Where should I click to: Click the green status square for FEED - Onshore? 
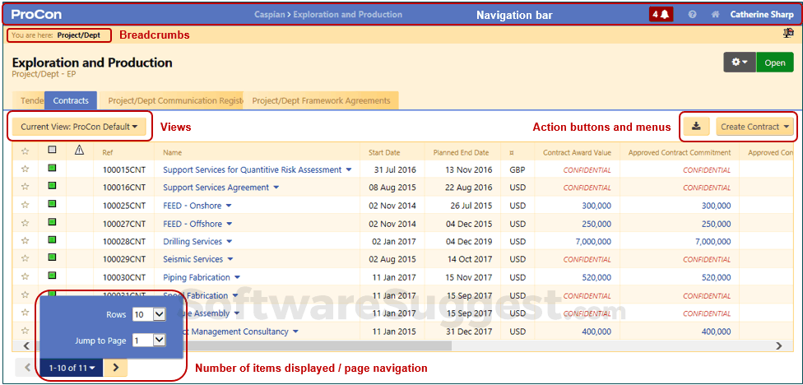(x=52, y=205)
